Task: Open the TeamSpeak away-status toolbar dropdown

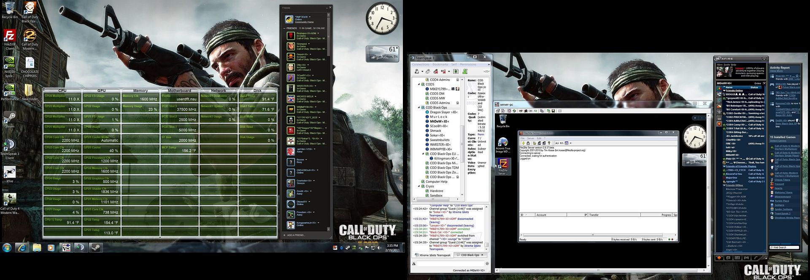Action: coord(422,71)
